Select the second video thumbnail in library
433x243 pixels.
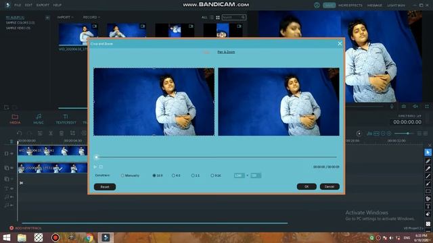tap(127, 30)
